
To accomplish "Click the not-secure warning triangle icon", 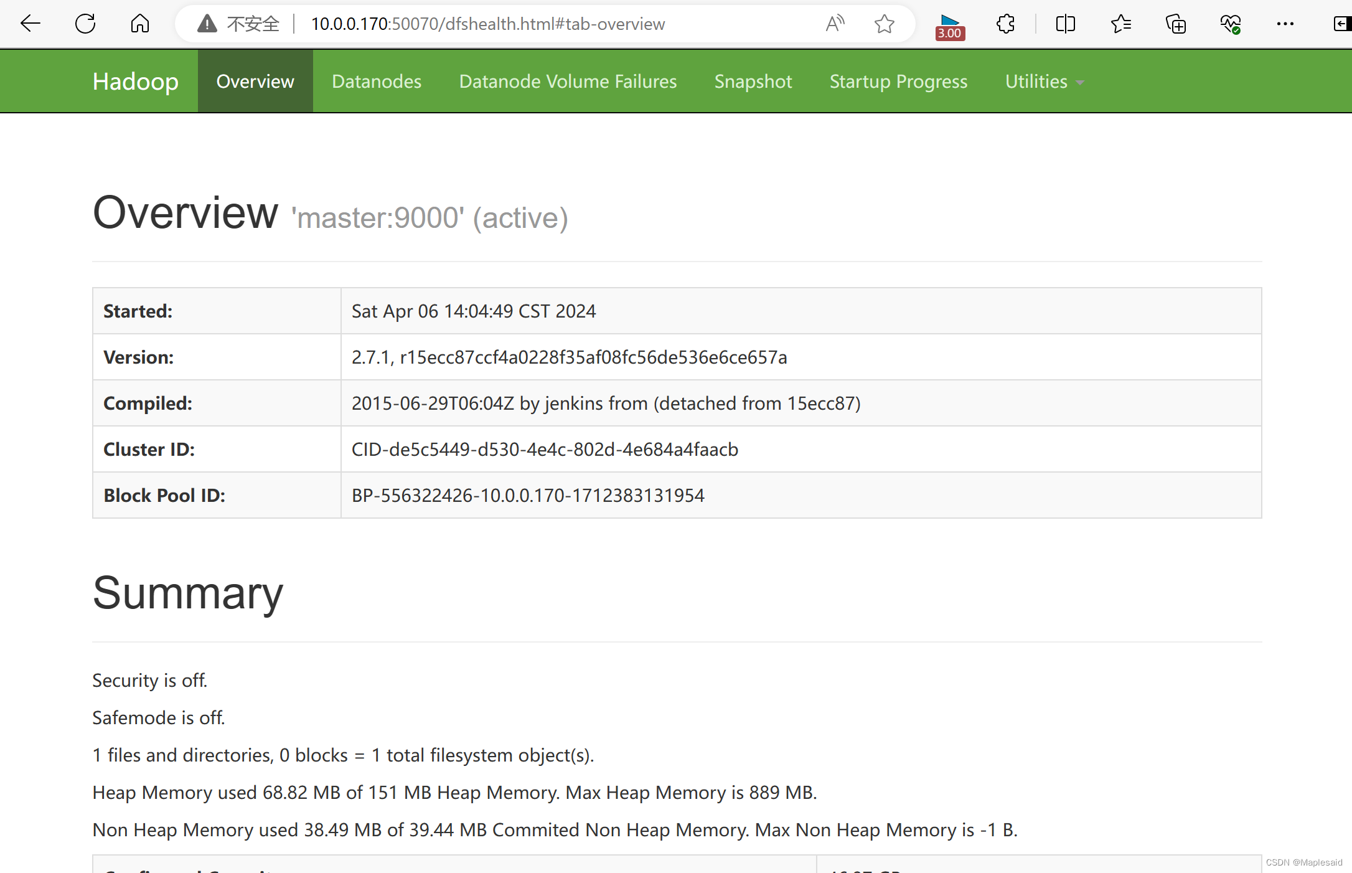I will tap(207, 24).
